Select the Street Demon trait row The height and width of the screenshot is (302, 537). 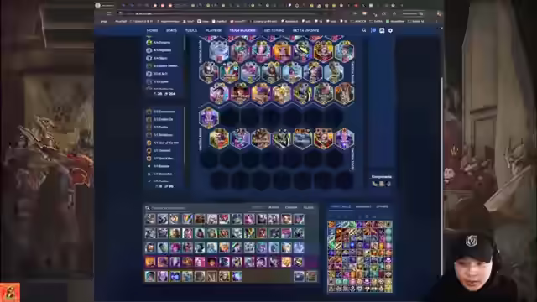[164, 66]
